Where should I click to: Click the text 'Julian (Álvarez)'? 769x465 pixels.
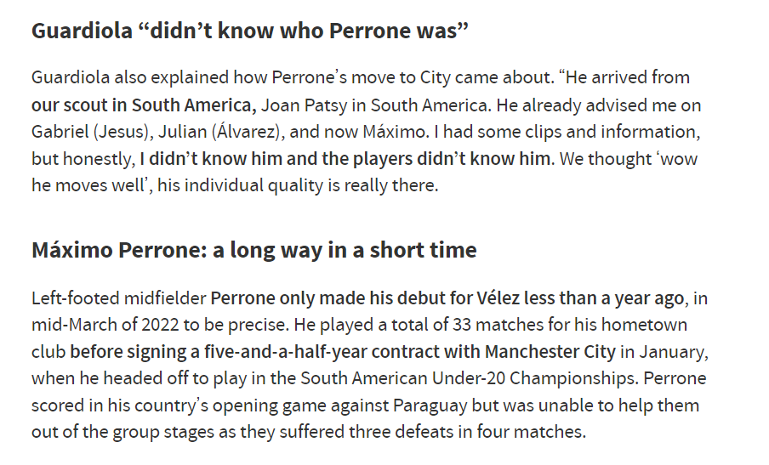click(x=221, y=131)
